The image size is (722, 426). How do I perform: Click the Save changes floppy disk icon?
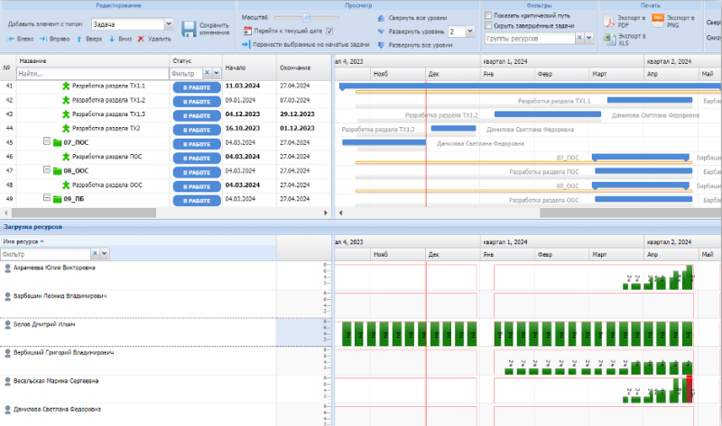coord(189,31)
